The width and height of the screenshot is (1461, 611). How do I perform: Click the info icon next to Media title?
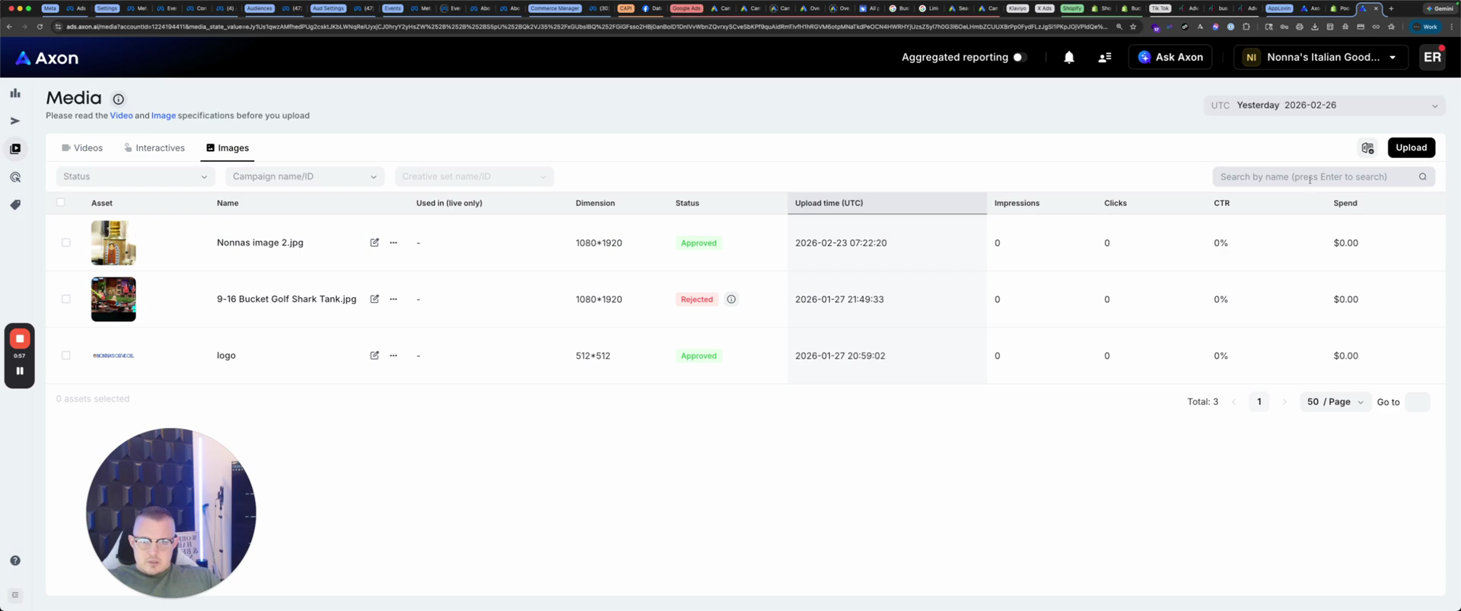118,99
